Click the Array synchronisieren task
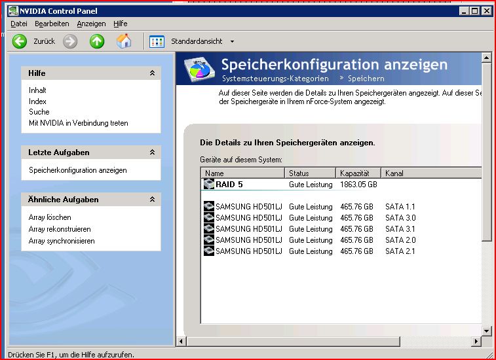 62,241
